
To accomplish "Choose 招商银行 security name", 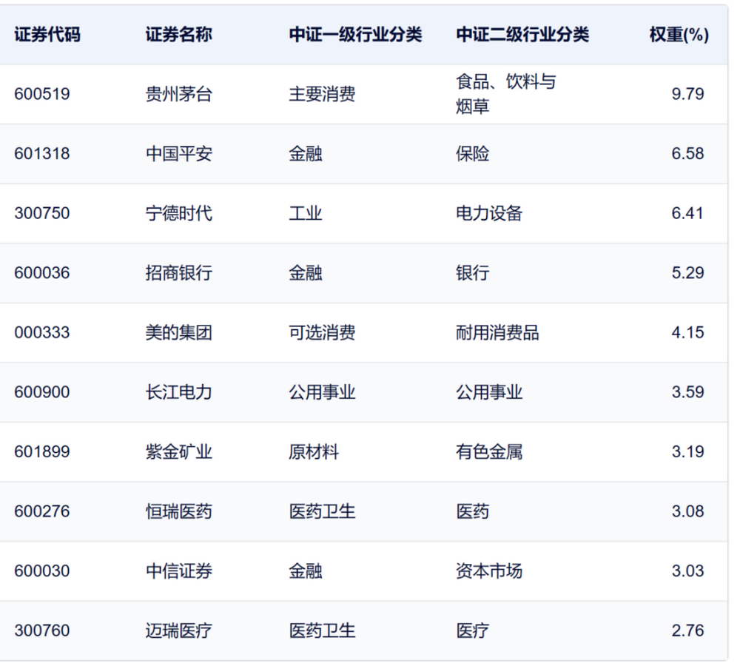I will pos(178,273).
